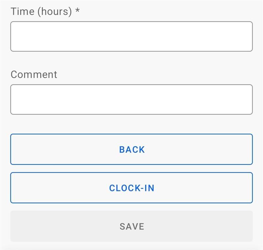Clock in using the blue outlined button
Screen dimensions: 263x250
point(131,188)
